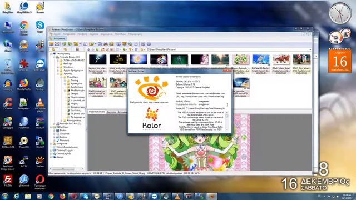Open Skype desktop shortcut
The image size is (356, 200).
point(40,27)
